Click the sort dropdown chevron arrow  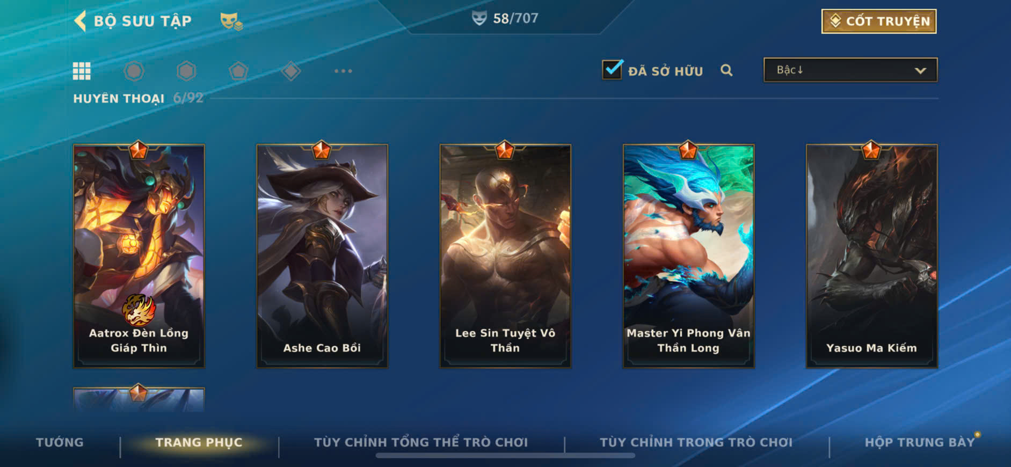point(920,70)
